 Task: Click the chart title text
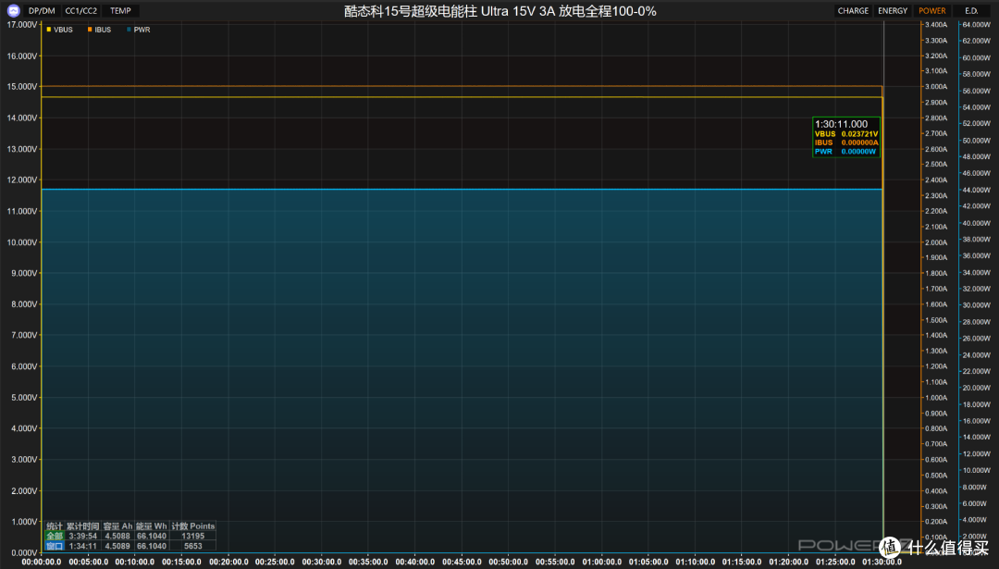[x=500, y=11]
